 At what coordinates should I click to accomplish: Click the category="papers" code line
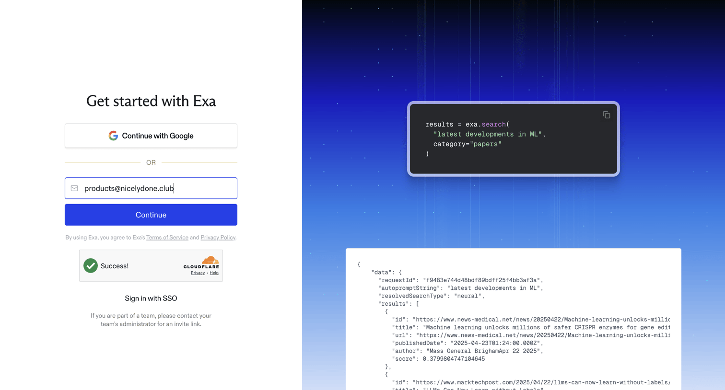coord(468,144)
